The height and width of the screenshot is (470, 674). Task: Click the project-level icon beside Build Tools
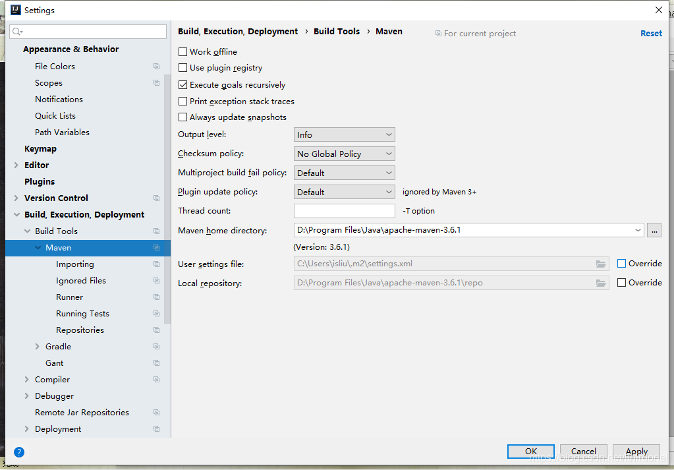[156, 231]
